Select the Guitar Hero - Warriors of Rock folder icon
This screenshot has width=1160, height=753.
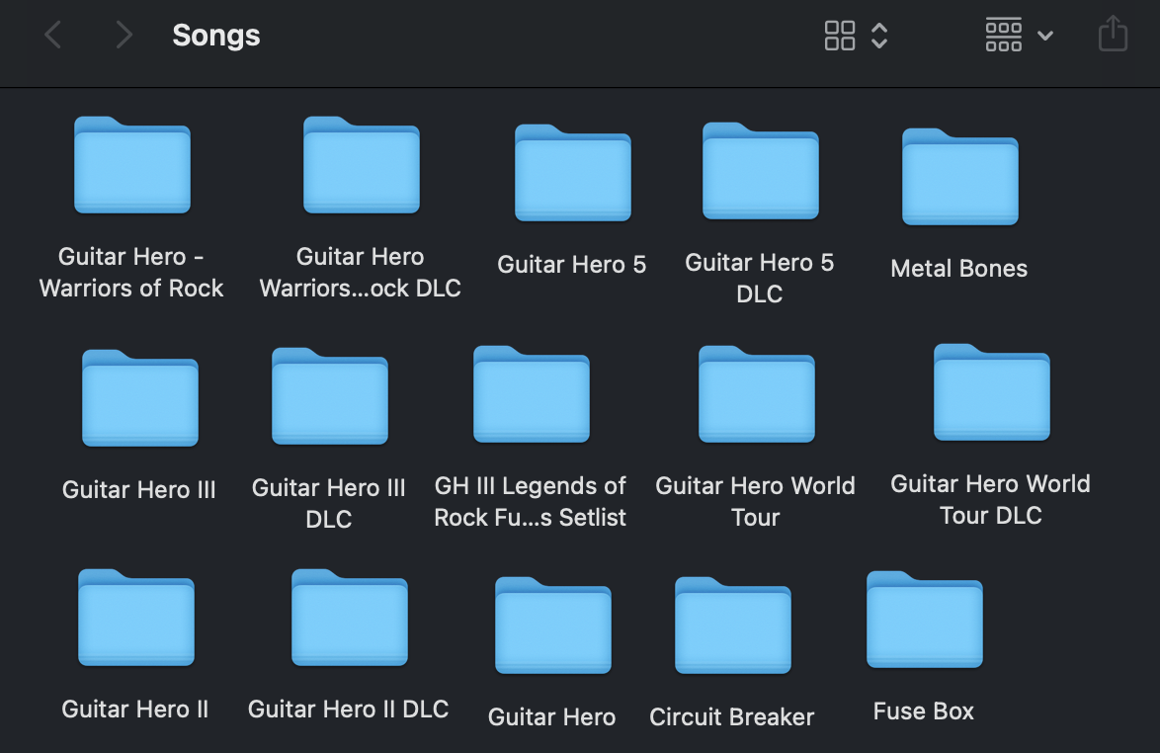tap(132, 165)
